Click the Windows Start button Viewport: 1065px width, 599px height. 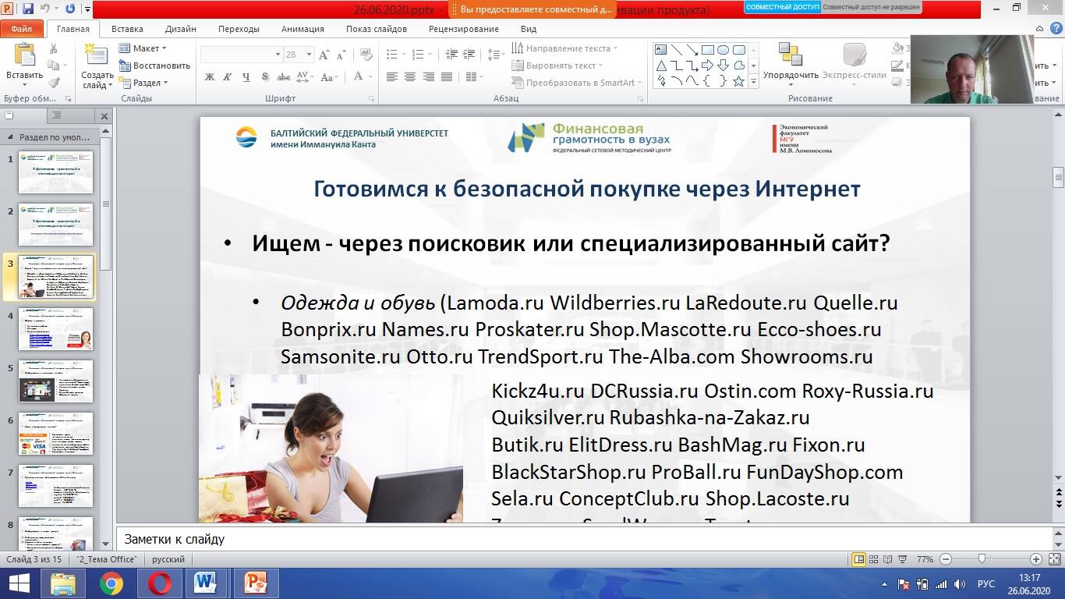(x=19, y=583)
